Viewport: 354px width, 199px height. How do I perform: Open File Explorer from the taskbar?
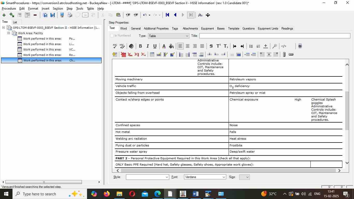[x=119, y=194]
